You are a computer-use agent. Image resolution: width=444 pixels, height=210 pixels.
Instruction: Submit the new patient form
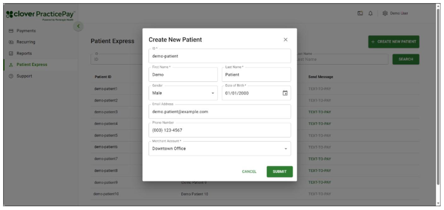click(x=279, y=172)
